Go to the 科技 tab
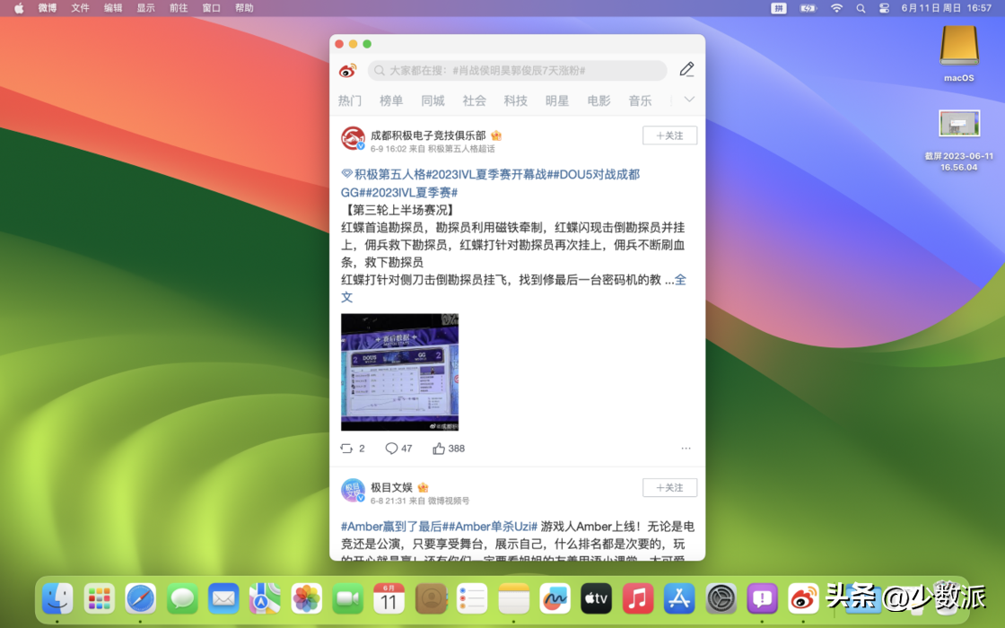 [x=515, y=100]
